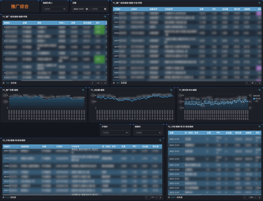Click the T1 链接-列表 panel corner icon
The image size is (263, 201).
(105, 16)
